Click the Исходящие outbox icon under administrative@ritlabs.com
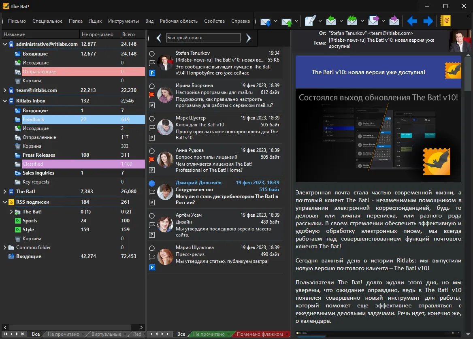The width and height of the screenshot is (473, 339). coord(18,63)
